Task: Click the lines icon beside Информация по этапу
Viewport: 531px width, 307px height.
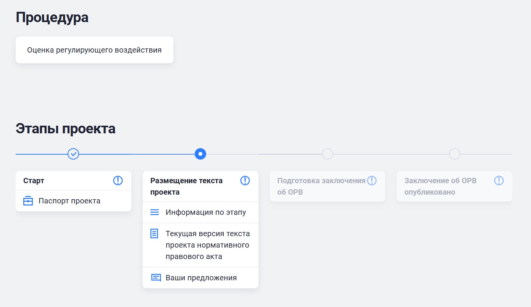Action: 155,212
